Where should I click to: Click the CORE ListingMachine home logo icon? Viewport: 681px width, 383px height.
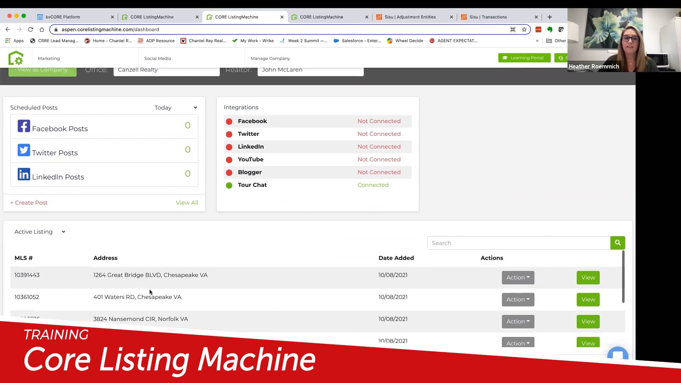(x=16, y=58)
